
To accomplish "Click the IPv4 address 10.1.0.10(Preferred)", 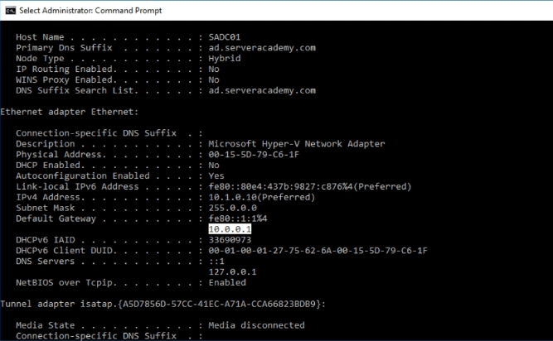I will click(262, 198).
